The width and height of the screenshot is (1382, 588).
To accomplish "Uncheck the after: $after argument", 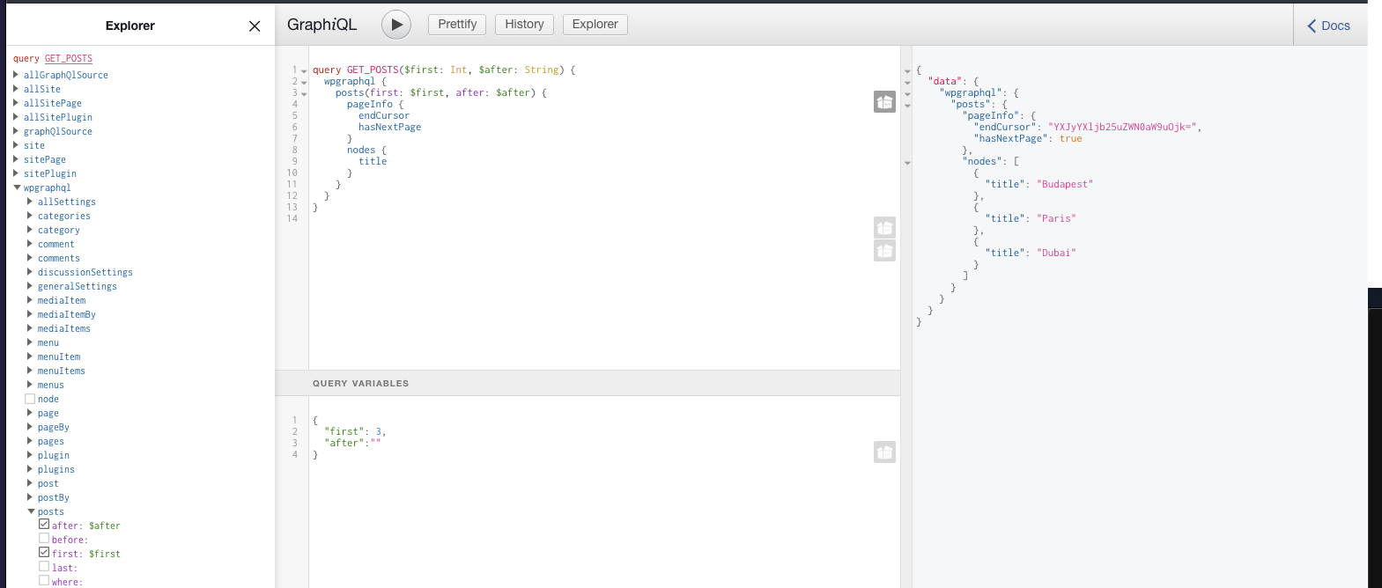I will (x=44, y=525).
